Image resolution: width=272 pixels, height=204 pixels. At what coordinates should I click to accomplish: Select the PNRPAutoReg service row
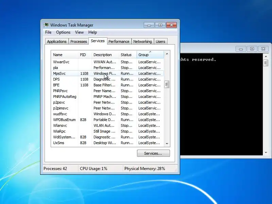tap(107, 97)
